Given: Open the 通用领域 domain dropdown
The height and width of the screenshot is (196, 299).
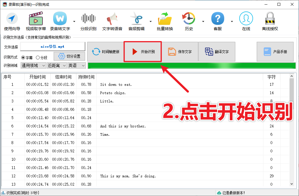Looking at the screenshot, I should tap(33, 65).
